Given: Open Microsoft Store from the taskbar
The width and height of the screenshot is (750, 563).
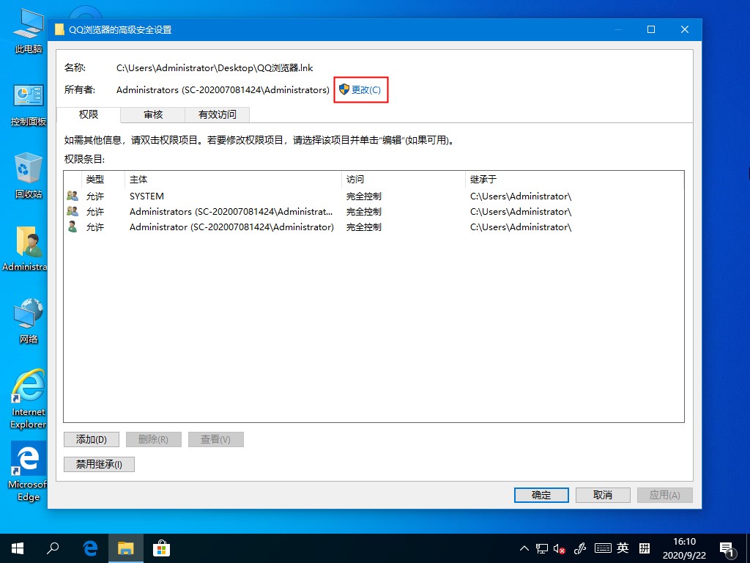Looking at the screenshot, I should click(161, 548).
